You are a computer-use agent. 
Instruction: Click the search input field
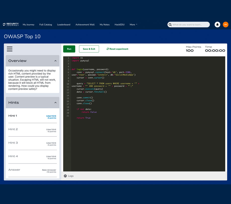191,25
